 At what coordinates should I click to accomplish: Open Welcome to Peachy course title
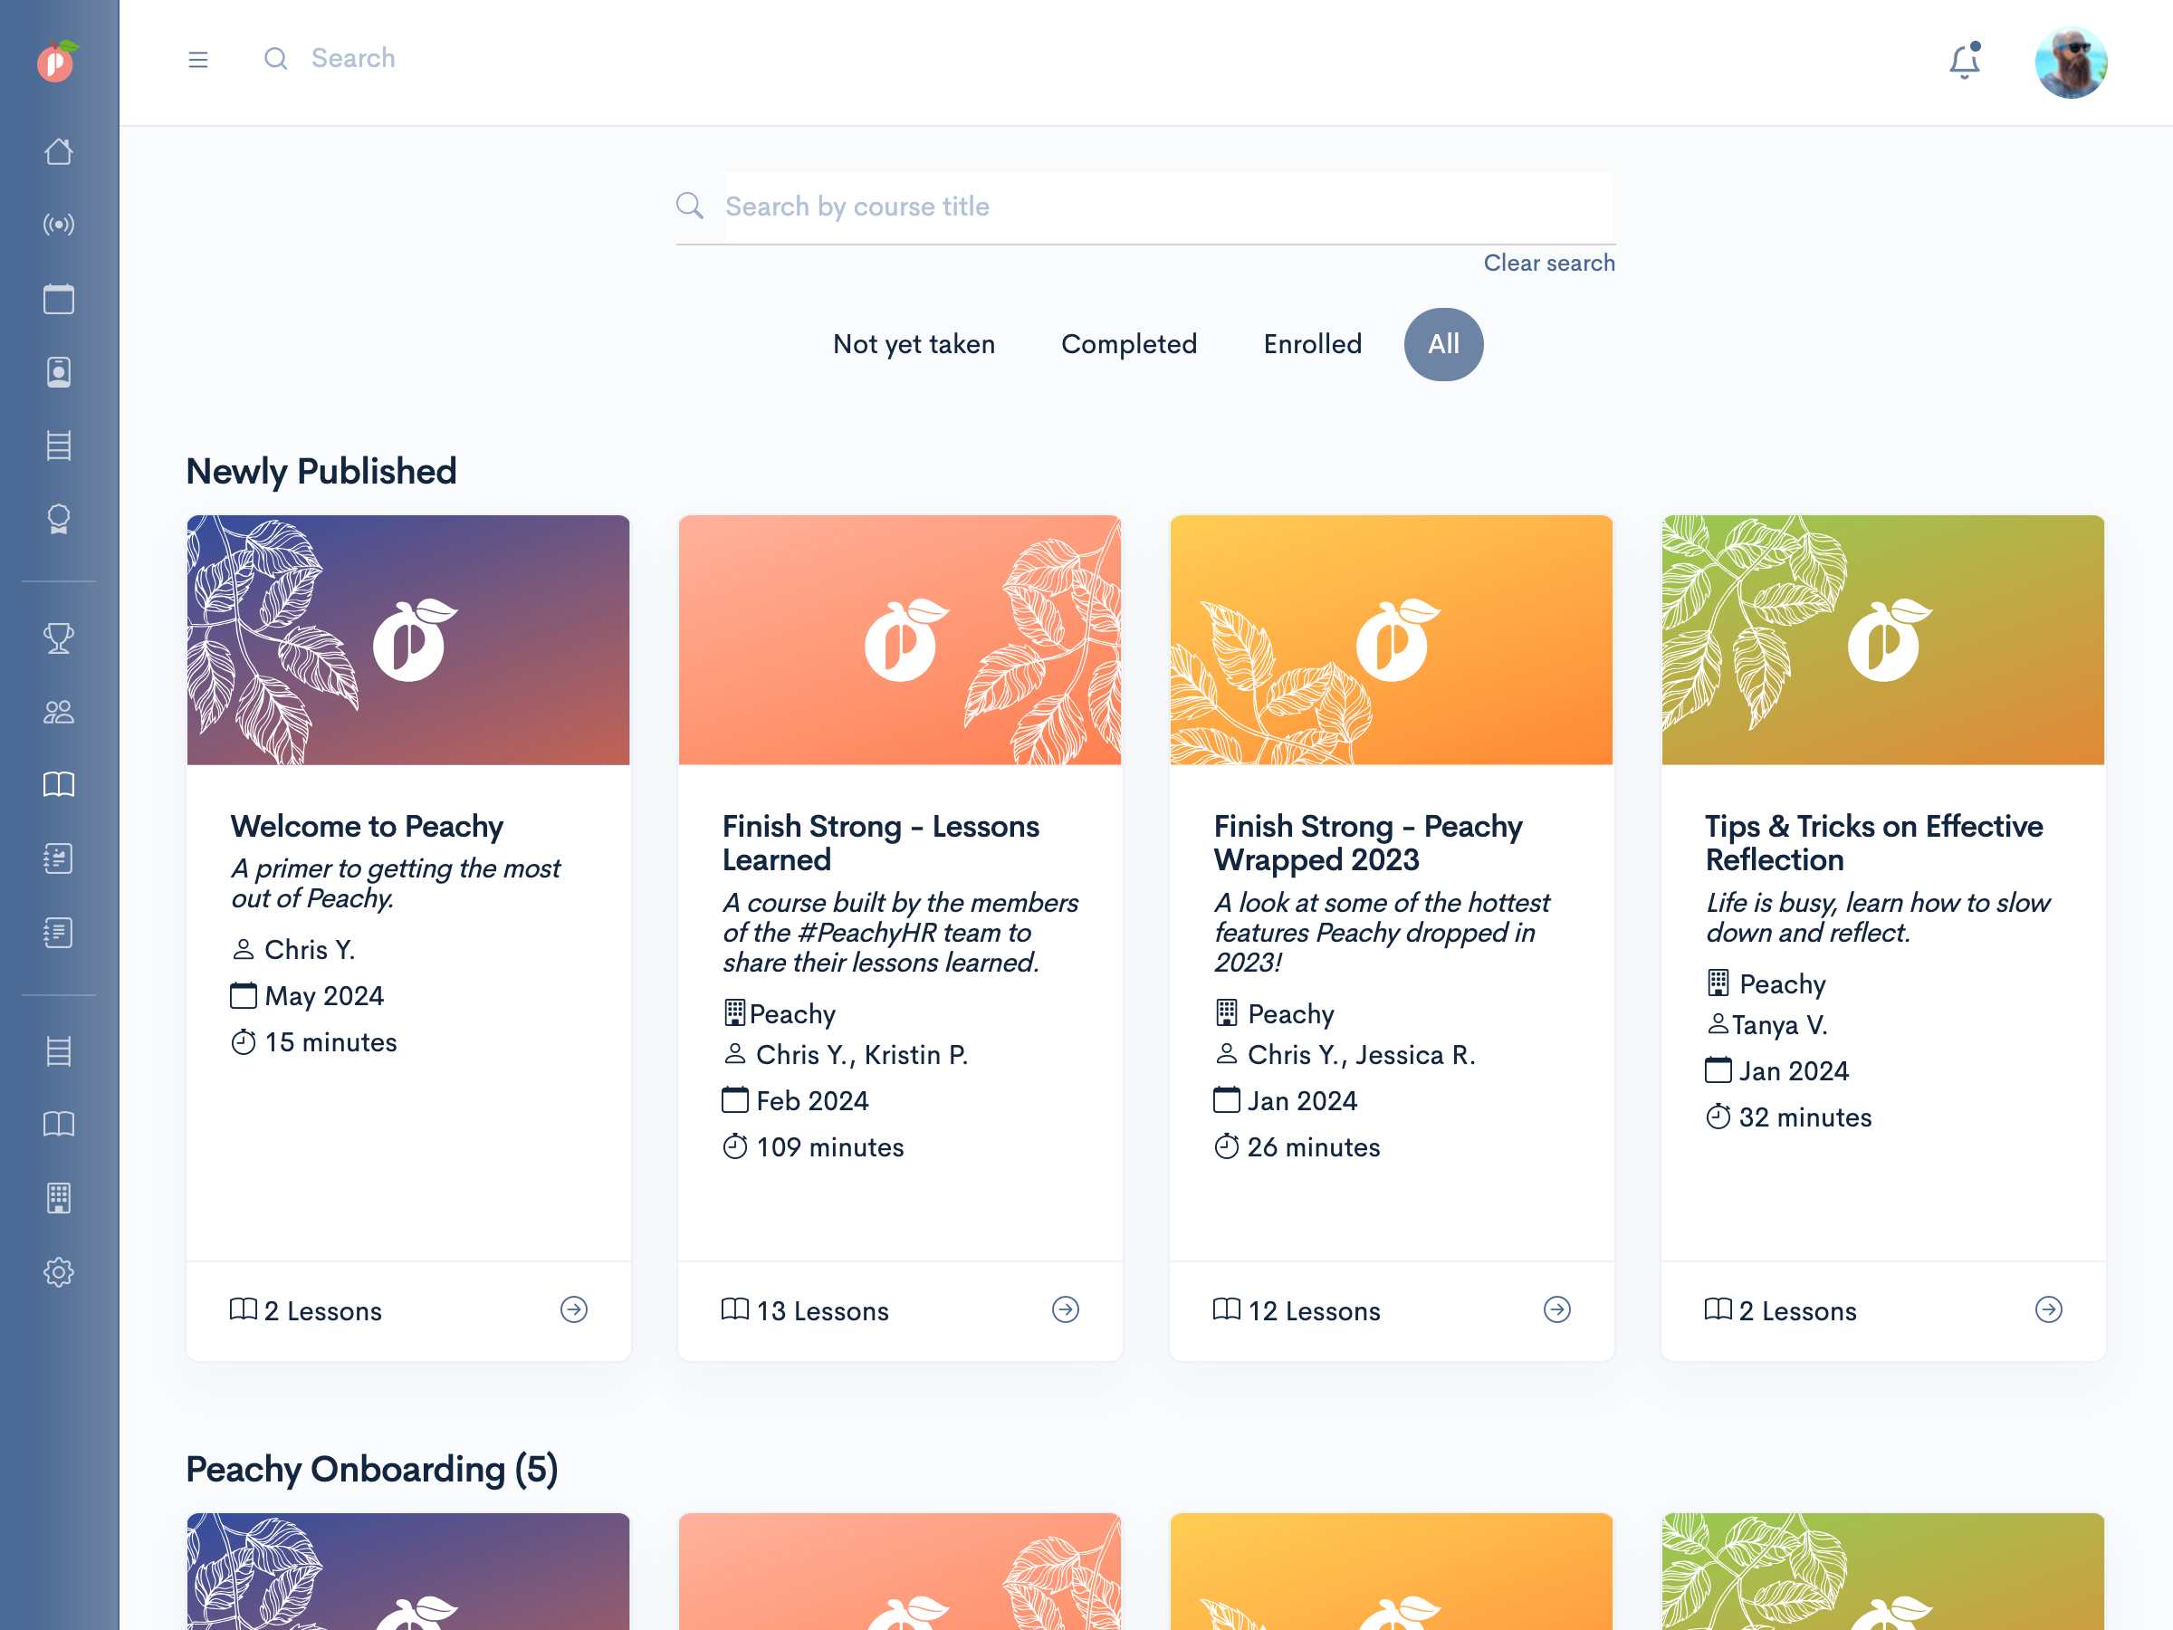tap(368, 826)
